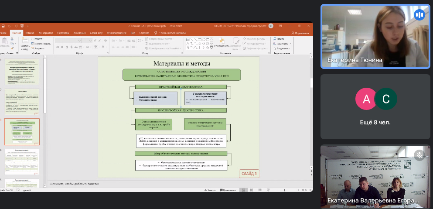Image resolution: width=433 pixels, height=209 pixels.
Task: Toggle strikethrough with the abc button
Action: (x=76, y=47)
